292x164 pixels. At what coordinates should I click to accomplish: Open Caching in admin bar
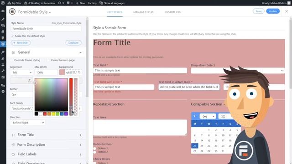[x=92, y=3]
